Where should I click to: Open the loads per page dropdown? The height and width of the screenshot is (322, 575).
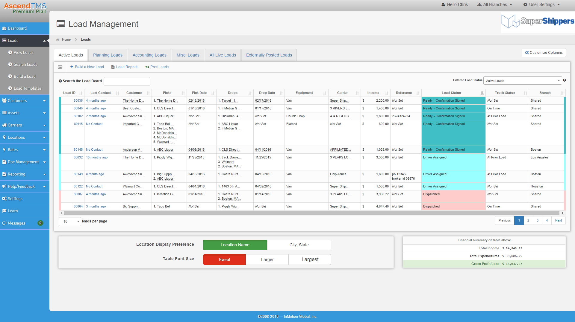(69, 221)
